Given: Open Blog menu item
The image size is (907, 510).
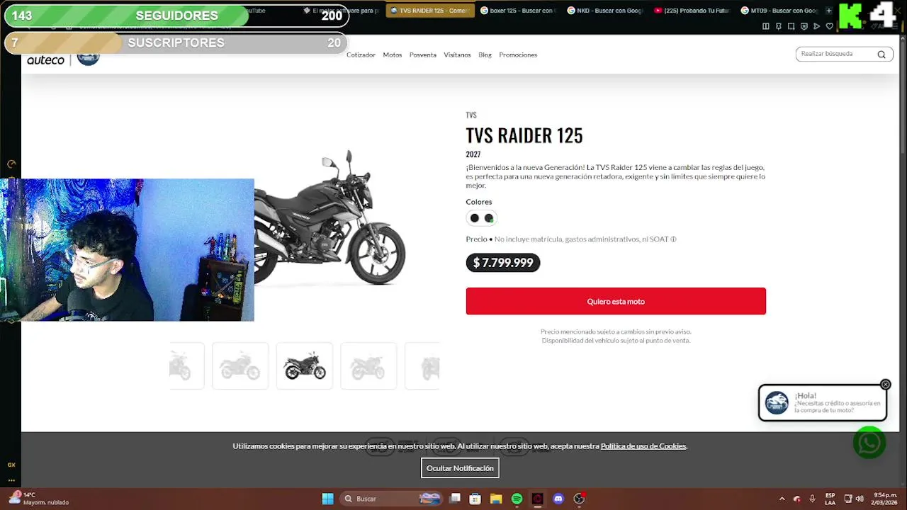Looking at the screenshot, I should click(485, 55).
